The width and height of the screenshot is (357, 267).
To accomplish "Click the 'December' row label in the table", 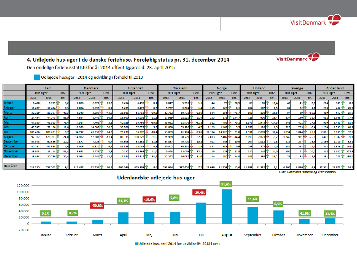I will pyautogui.click(x=14, y=156).
